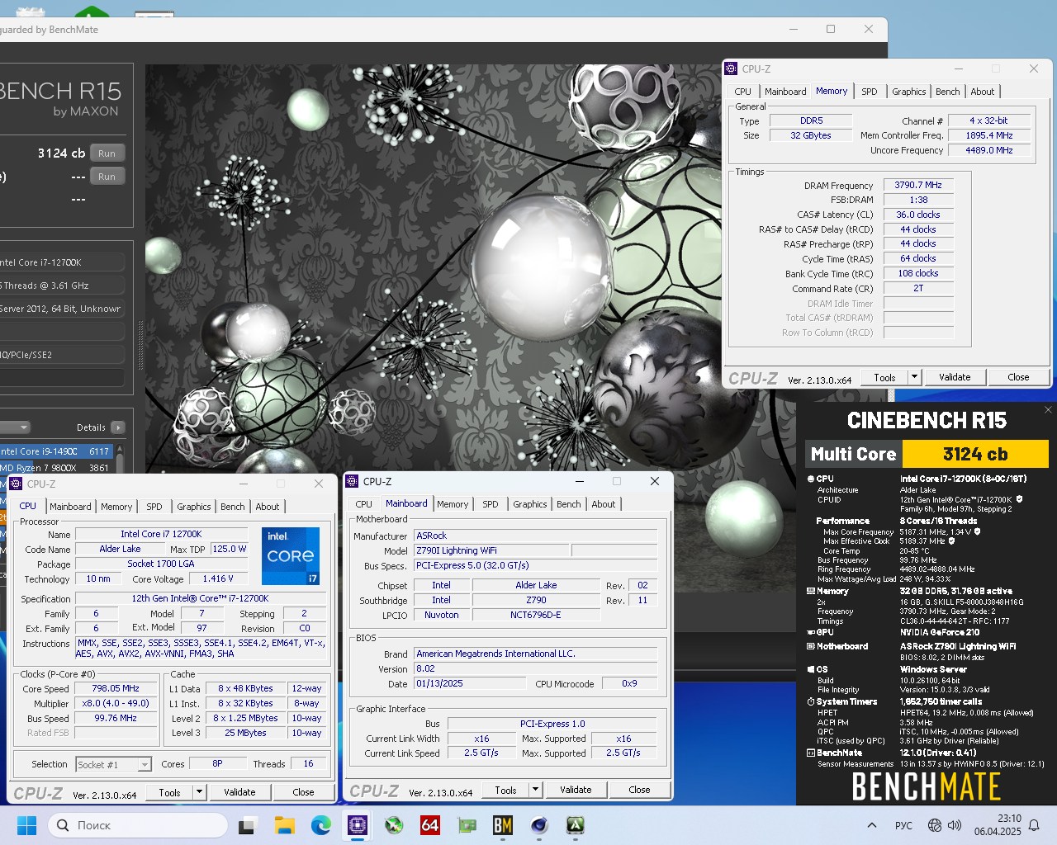Screen dimensions: 1057x845
Task: Close the BenchMate result overlay
Action: point(1048,410)
